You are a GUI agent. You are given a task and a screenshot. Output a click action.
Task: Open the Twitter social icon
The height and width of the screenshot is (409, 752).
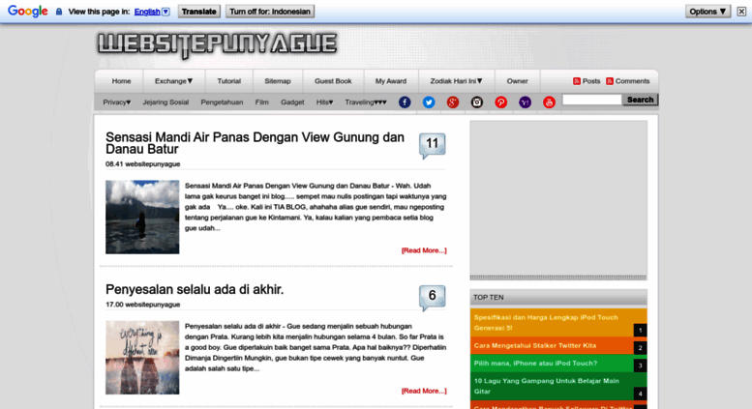coord(429,102)
